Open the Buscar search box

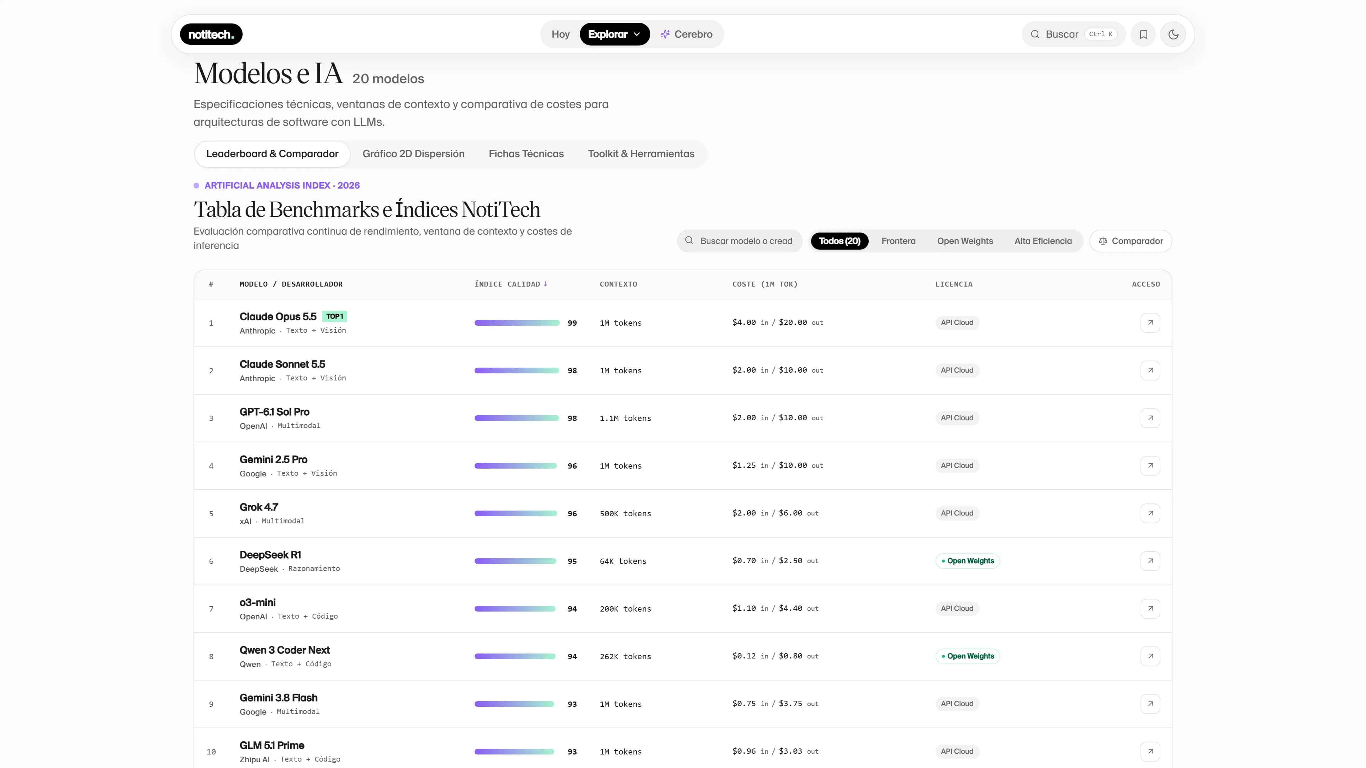pyautogui.click(x=1073, y=34)
